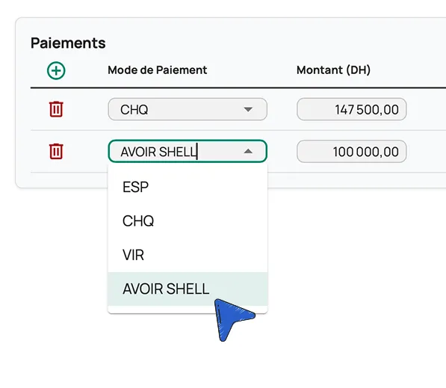Click the blue cursor pointer graphic

point(232,318)
